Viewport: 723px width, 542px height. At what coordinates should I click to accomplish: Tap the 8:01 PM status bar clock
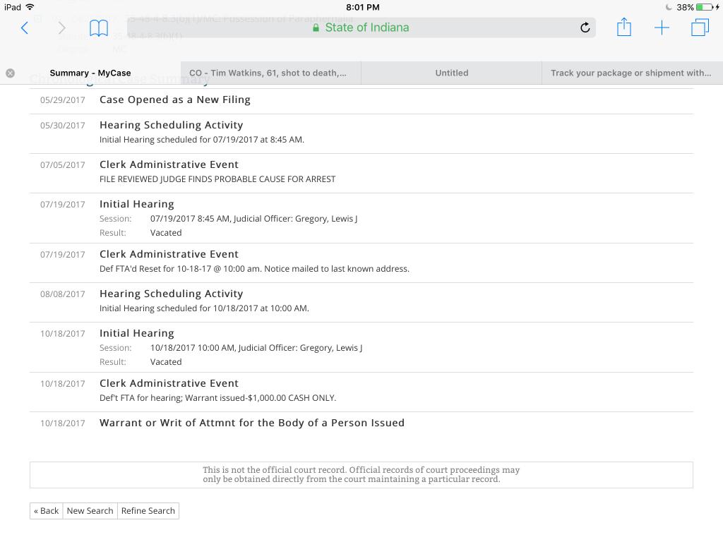click(363, 7)
